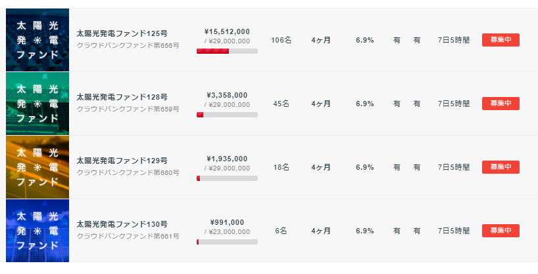Viewport: 538px width, 274px height.
Task: Click progress bar under ¥3,358,000
Action: click(227, 115)
